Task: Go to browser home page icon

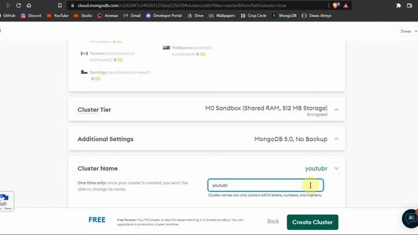Action: click(29, 5)
